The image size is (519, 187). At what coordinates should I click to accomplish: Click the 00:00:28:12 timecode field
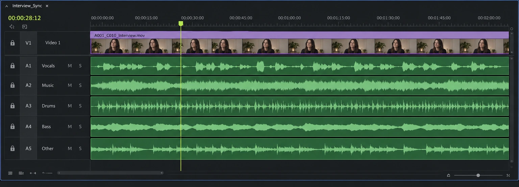[24, 18]
